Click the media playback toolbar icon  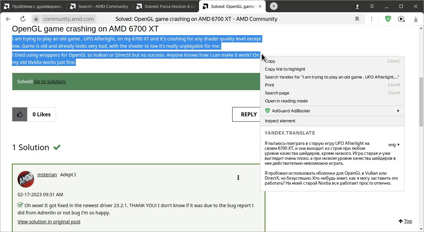pyautogui.click(x=401, y=19)
